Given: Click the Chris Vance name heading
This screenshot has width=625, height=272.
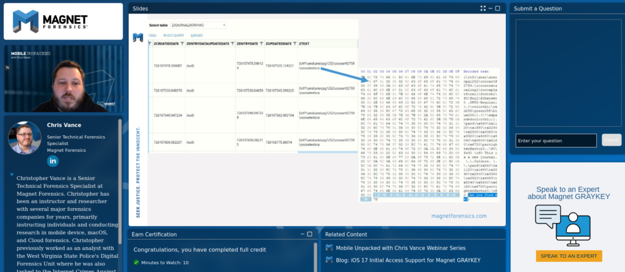Looking at the screenshot, I should click(63, 124).
